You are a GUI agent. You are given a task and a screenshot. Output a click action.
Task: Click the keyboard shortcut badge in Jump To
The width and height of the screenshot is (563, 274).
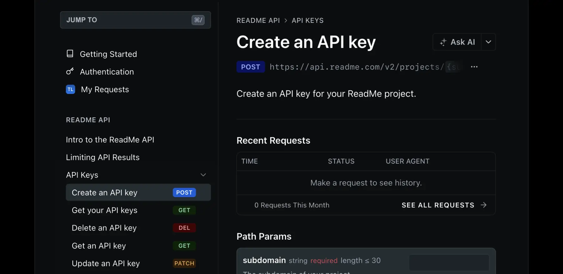[x=198, y=20]
